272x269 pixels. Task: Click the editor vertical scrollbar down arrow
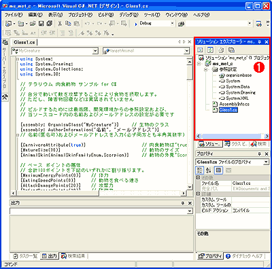pyautogui.click(x=190, y=187)
